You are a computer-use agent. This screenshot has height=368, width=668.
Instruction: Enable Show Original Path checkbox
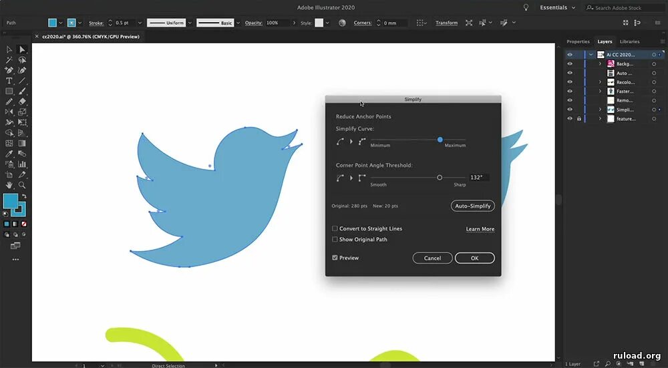tap(335, 239)
